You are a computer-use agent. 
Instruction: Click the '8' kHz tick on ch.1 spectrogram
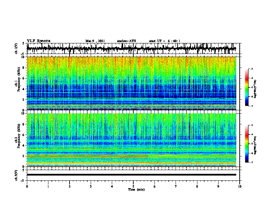pyautogui.click(x=24, y=68)
